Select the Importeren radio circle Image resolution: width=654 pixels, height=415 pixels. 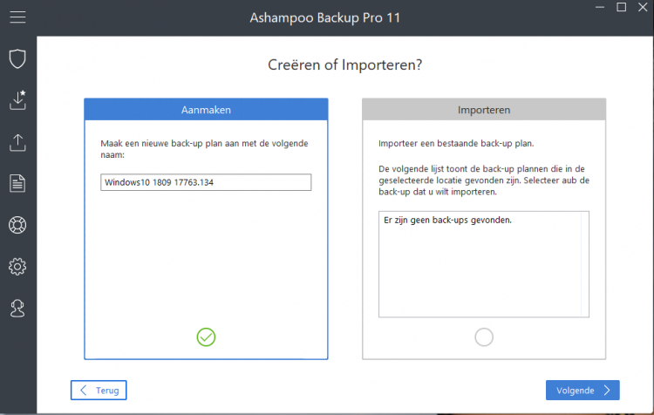[x=484, y=337]
